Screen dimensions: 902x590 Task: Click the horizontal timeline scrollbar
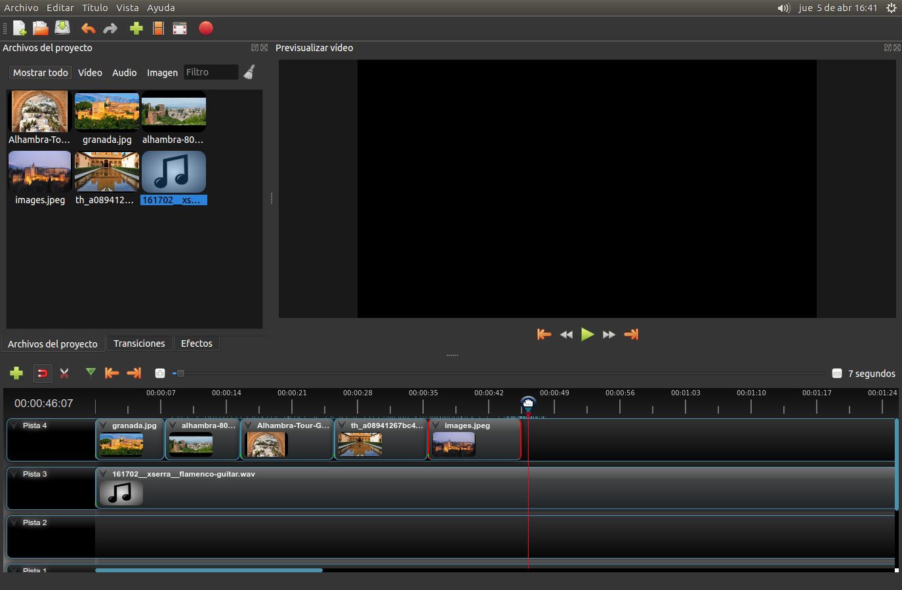click(209, 570)
